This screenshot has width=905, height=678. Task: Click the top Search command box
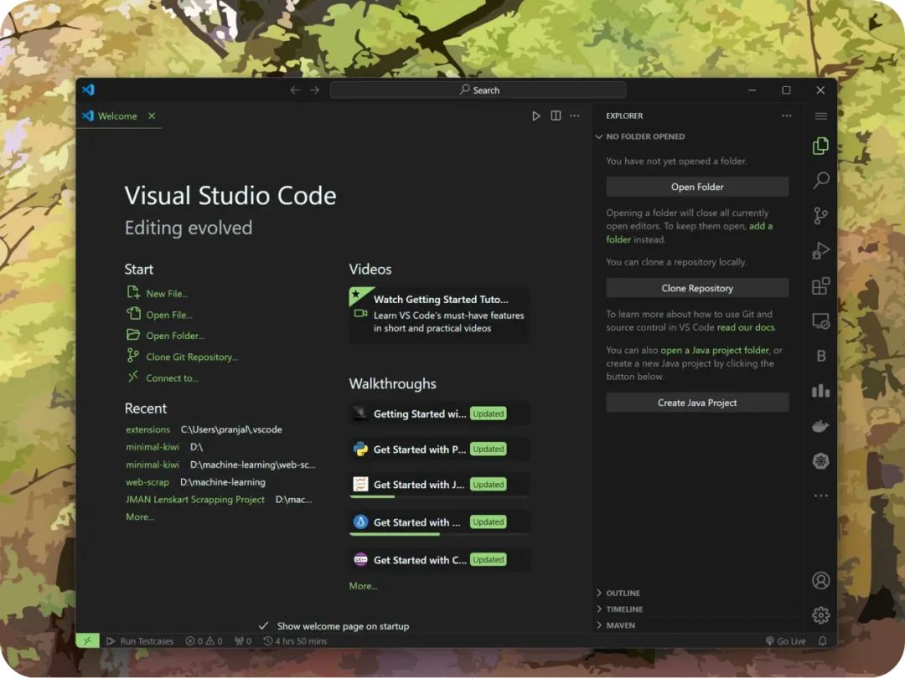pyautogui.click(x=478, y=90)
